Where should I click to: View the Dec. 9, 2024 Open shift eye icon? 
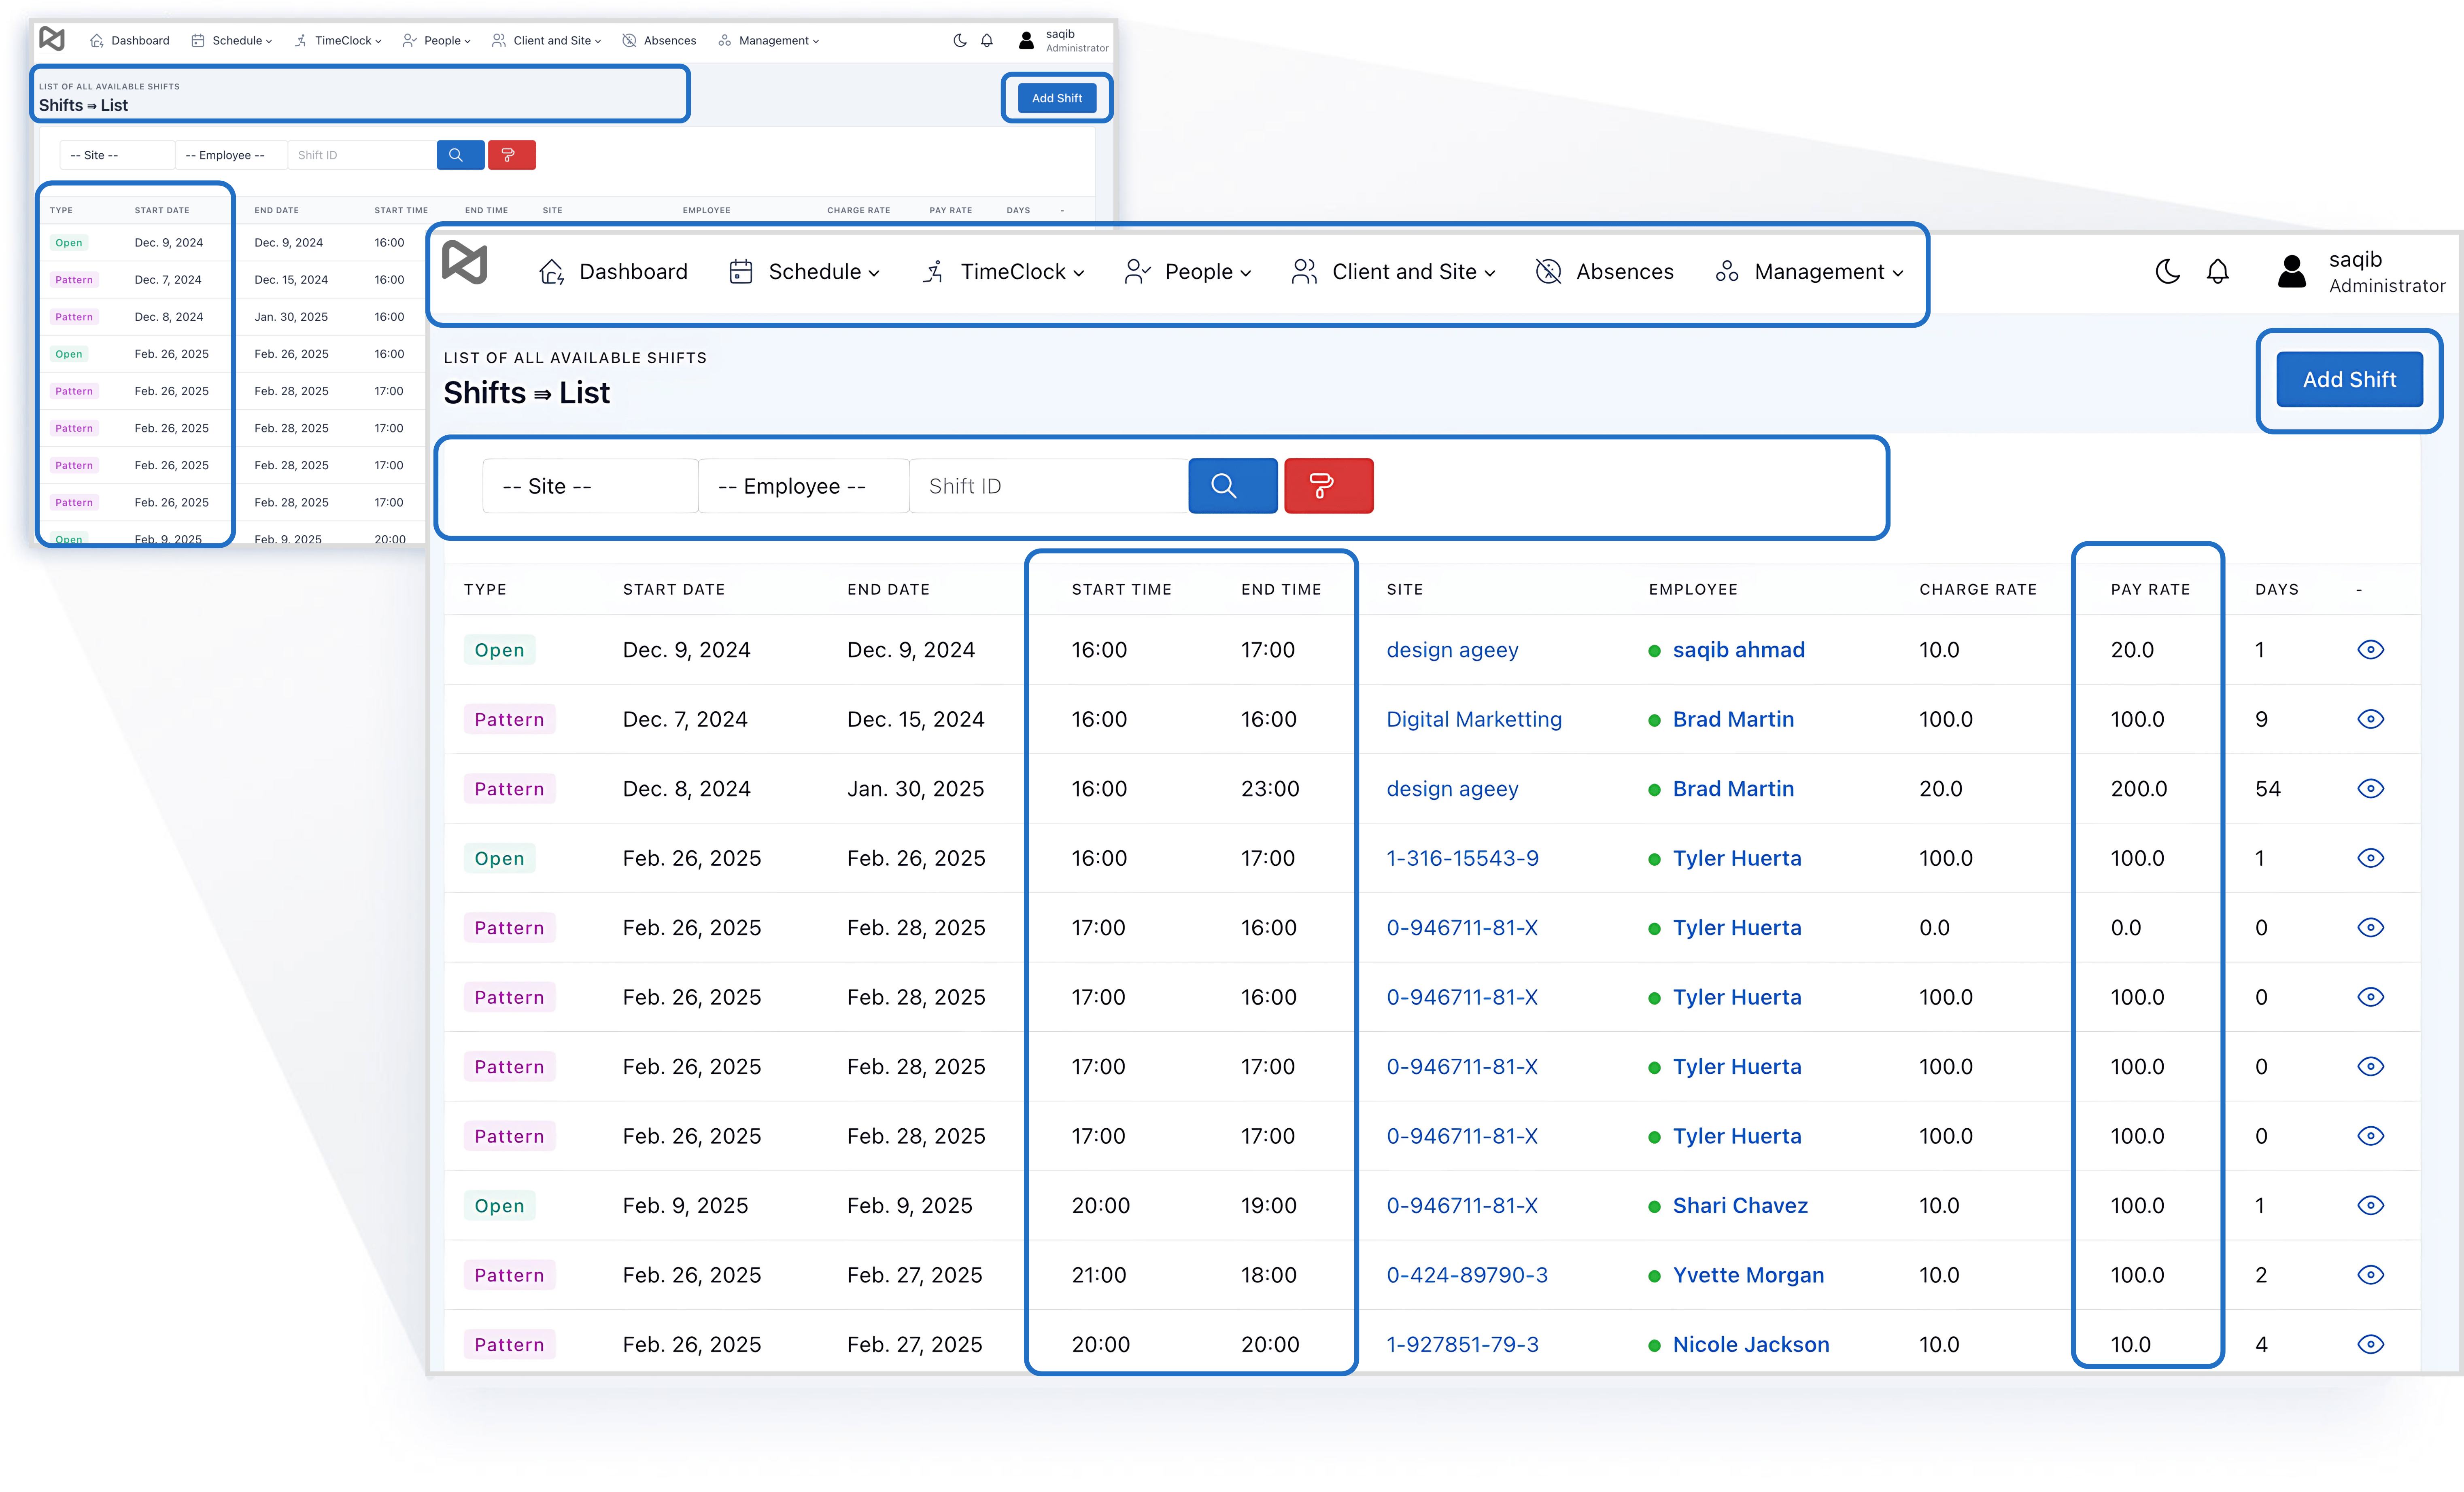tap(2370, 650)
